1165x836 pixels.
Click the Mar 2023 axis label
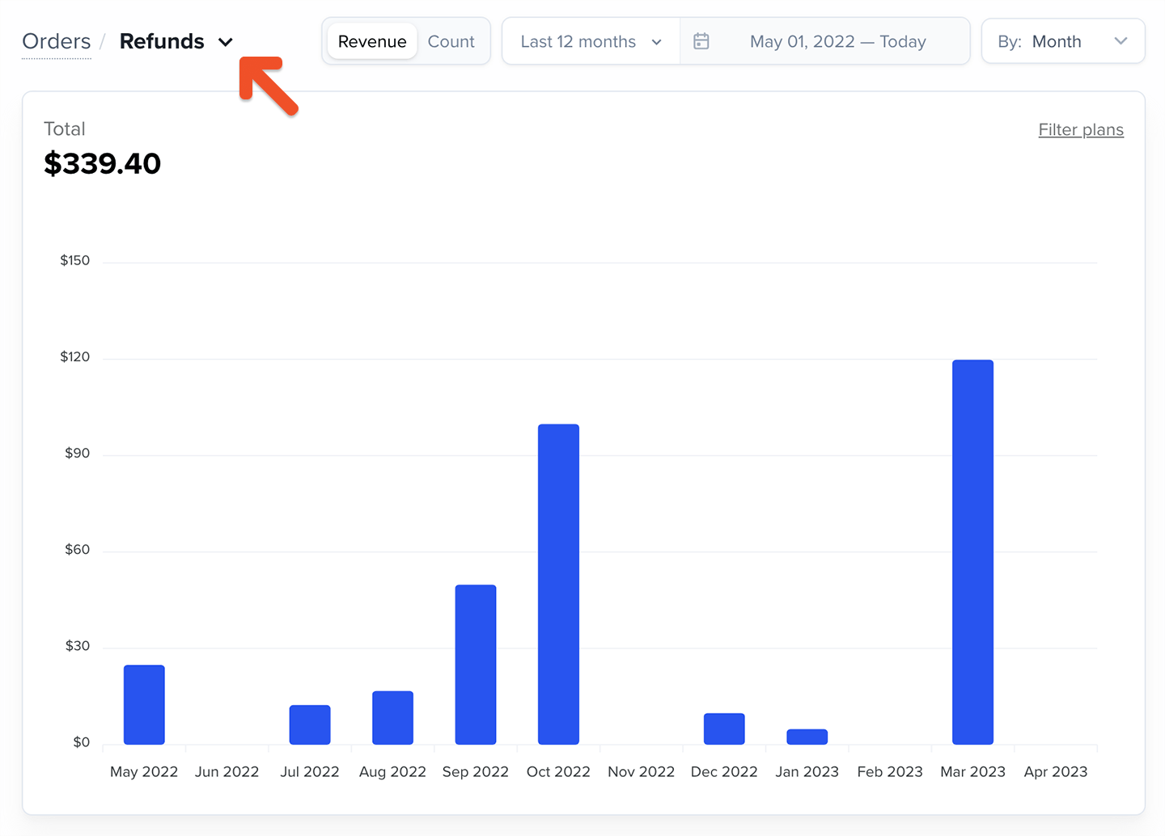tap(972, 771)
